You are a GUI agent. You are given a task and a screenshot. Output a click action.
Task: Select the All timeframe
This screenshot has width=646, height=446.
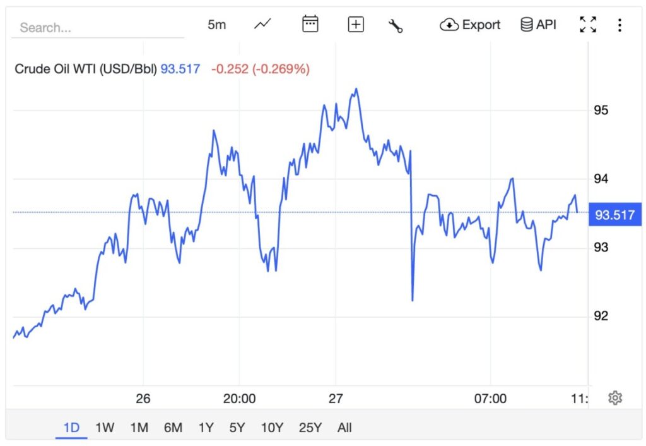pos(344,428)
